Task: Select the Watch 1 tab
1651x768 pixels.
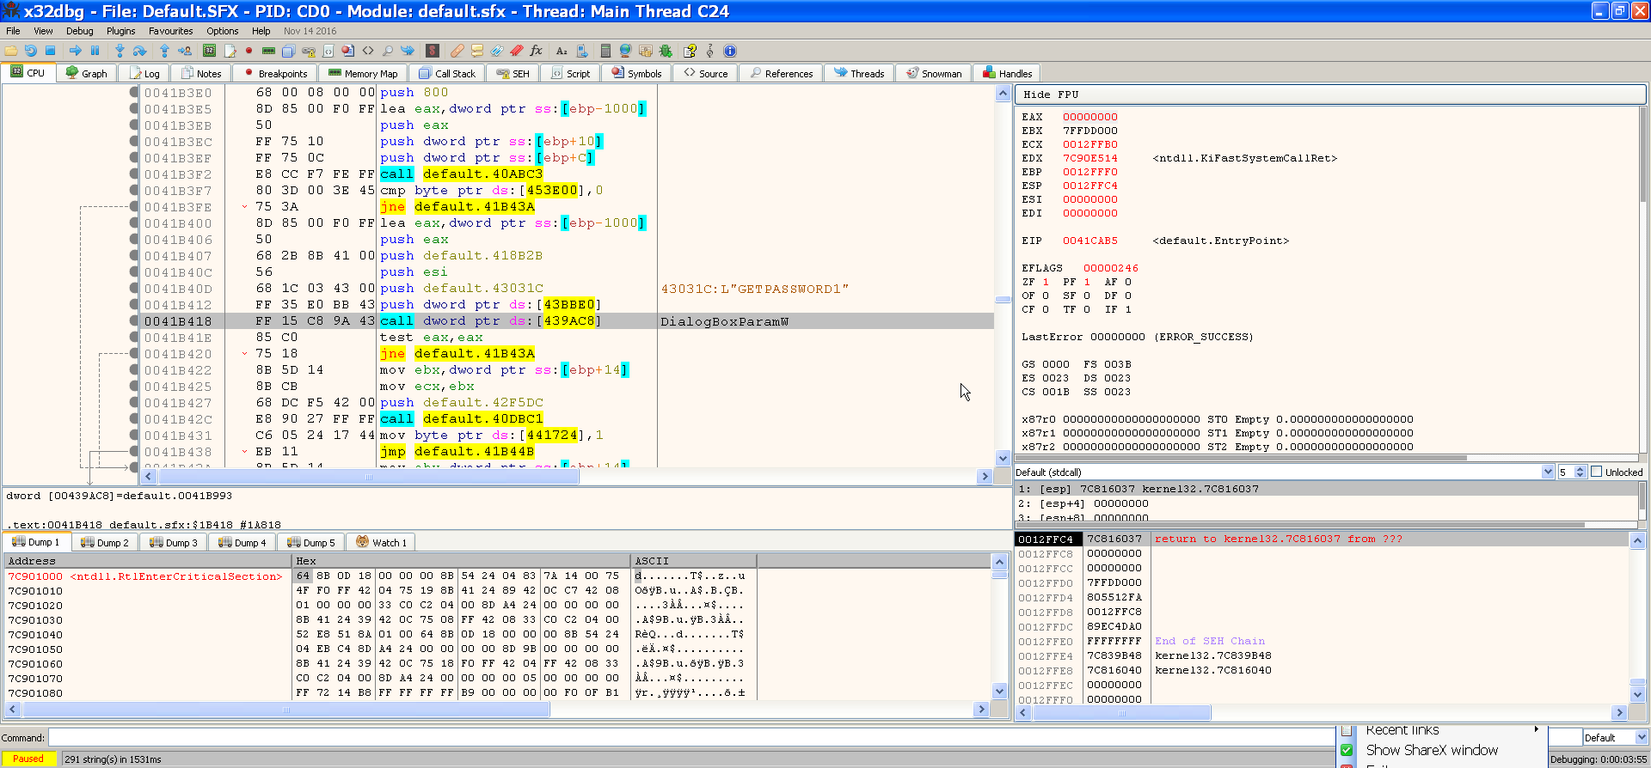Action: tap(381, 542)
